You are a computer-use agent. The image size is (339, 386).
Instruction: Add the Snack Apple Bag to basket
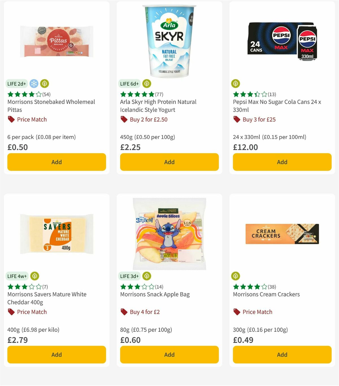click(169, 355)
